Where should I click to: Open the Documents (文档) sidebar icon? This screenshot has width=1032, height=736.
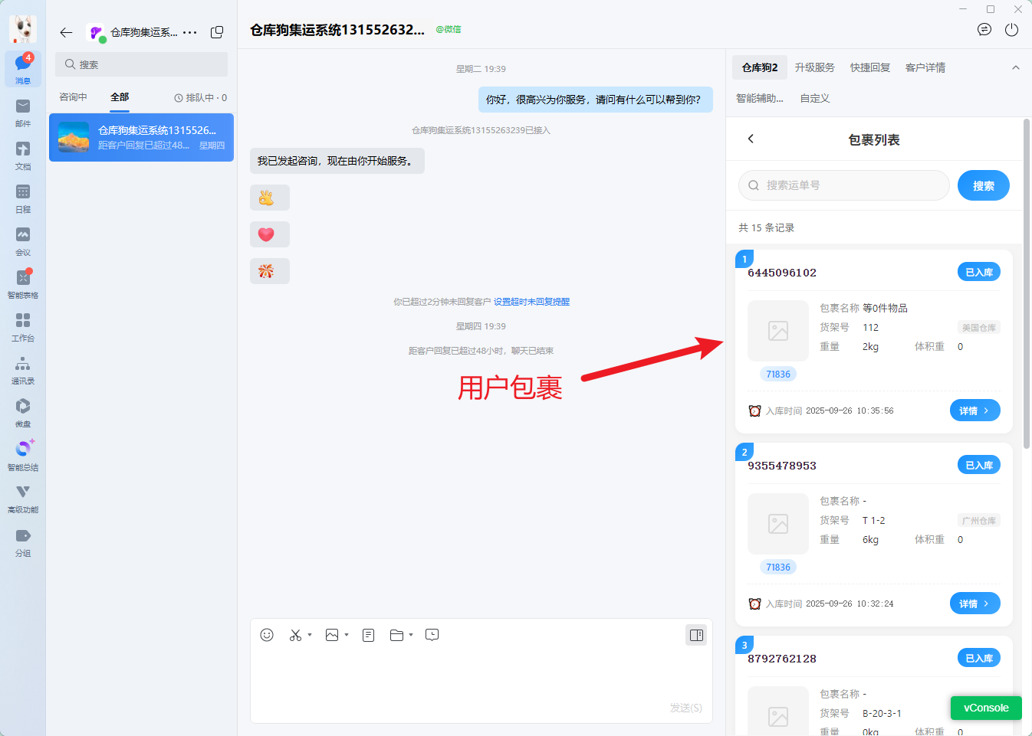click(23, 155)
